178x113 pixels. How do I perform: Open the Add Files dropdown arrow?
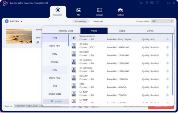click(x=21, y=21)
